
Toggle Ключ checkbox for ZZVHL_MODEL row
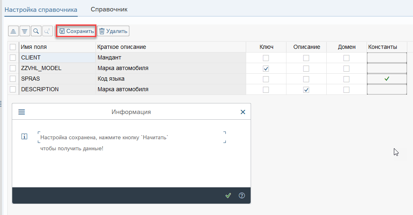(x=266, y=68)
